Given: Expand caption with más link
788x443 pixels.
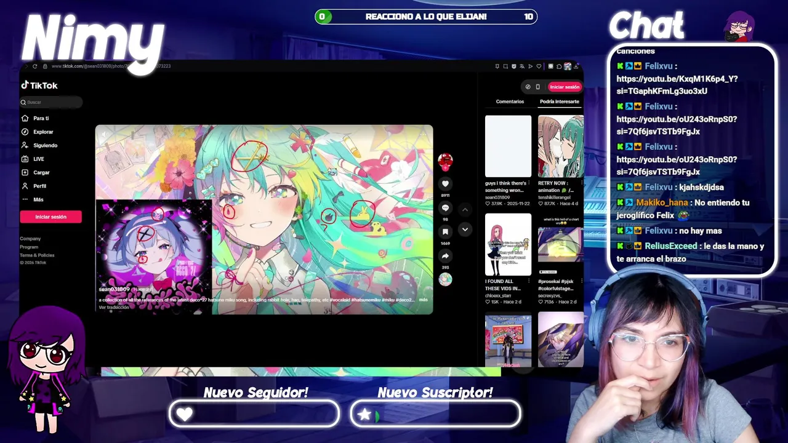Looking at the screenshot, I should (x=423, y=300).
